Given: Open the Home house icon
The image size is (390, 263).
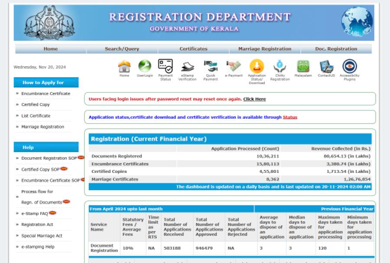Looking at the screenshot, I should (124, 66).
